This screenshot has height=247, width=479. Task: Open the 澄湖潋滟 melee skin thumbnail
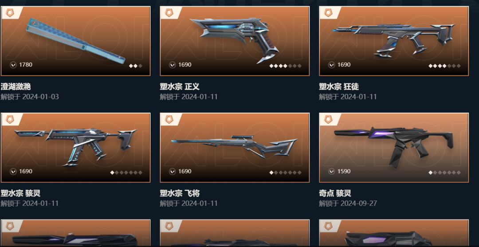click(x=75, y=41)
